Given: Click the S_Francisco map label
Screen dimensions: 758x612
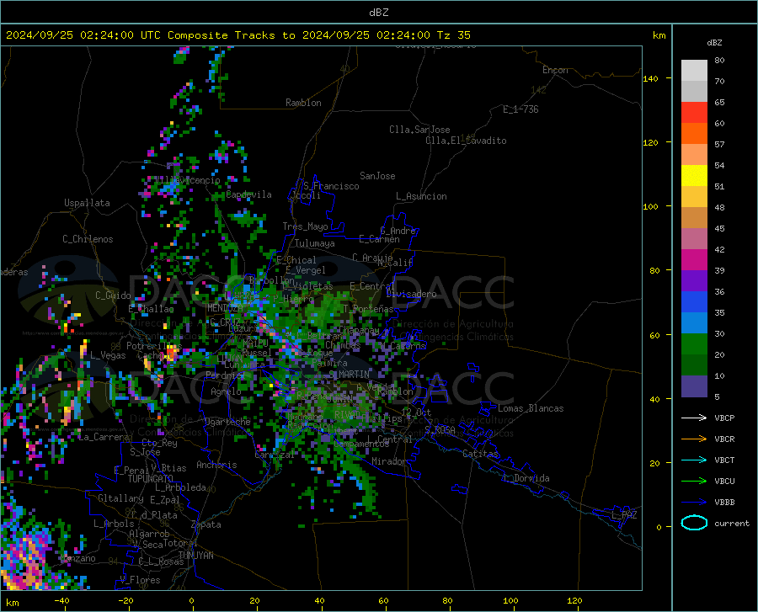Looking at the screenshot, I should tap(331, 186).
